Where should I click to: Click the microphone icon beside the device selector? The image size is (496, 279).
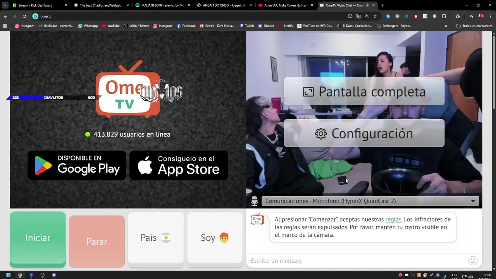(x=254, y=201)
